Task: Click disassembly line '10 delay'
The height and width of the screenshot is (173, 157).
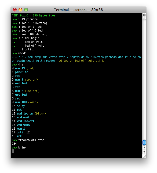Action: pos(18,106)
